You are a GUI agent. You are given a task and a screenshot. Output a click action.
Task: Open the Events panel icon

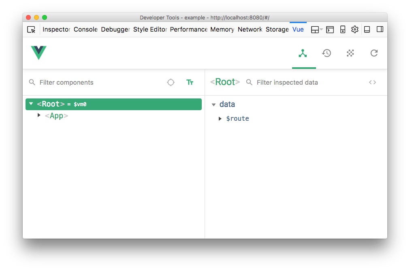pos(350,53)
